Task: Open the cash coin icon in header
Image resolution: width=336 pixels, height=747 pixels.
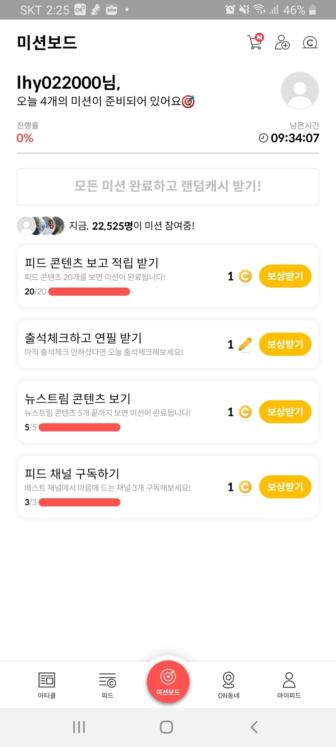Action: pos(310,42)
